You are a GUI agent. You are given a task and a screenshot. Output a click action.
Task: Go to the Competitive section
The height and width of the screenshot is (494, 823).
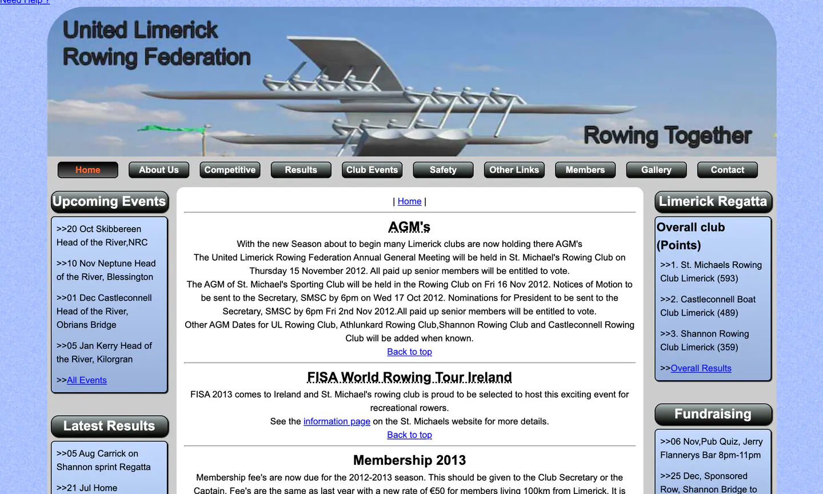(x=230, y=170)
